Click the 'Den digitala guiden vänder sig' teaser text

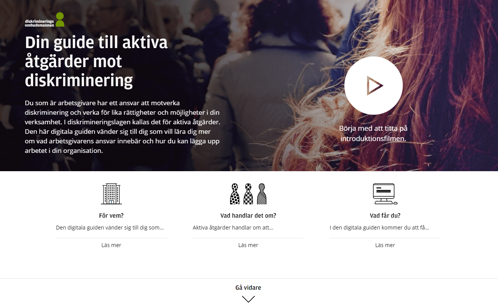(110, 228)
